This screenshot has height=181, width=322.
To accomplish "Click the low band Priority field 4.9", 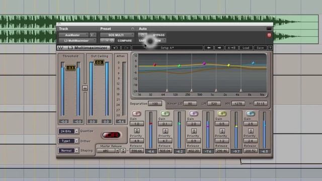I will pyautogui.click(x=137, y=141).
